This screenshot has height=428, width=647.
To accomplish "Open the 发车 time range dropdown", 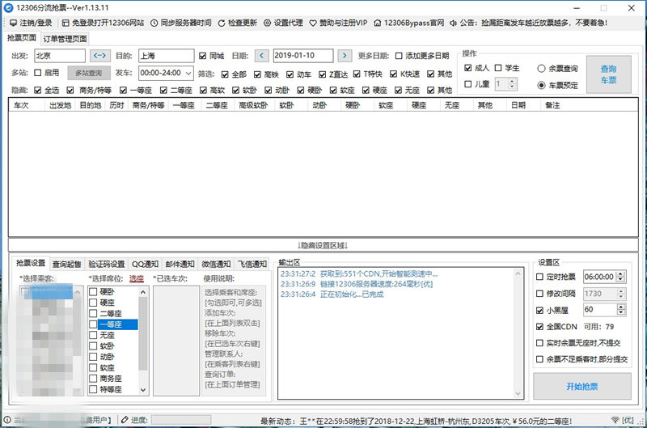I will click(x=188, y=73).
